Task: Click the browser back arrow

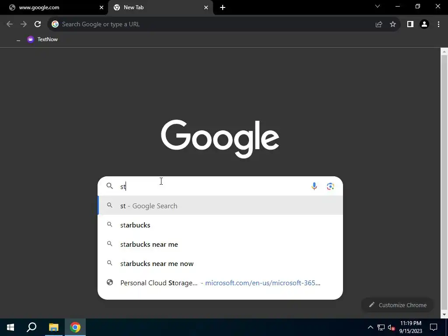Action: (x=10, y=24)
